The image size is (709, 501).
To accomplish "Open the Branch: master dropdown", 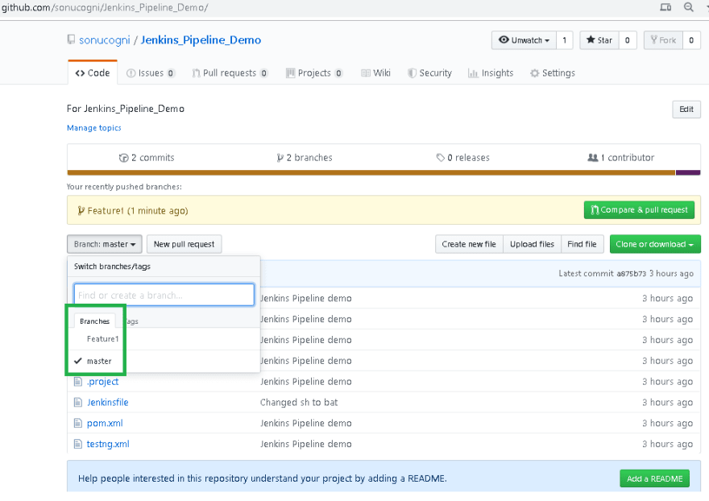I will [105, 244].
